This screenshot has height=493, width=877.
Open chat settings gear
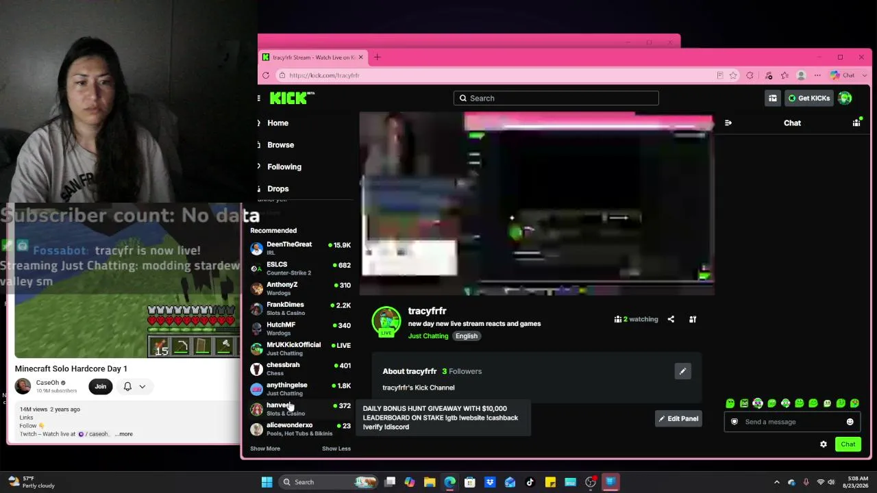824,444
